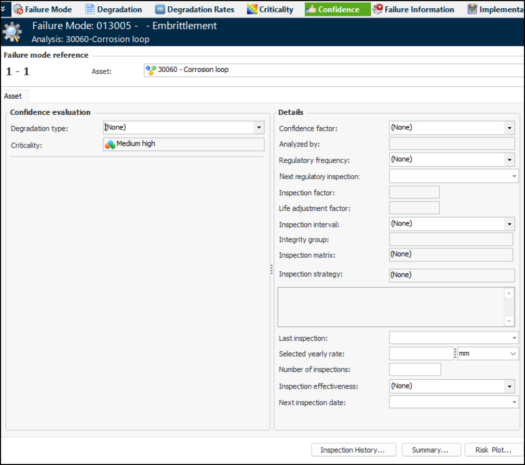The height and width of the screenshot is (465, 525).
Task: Click the Implementation tab icon
Action: (x=472, y=9)
